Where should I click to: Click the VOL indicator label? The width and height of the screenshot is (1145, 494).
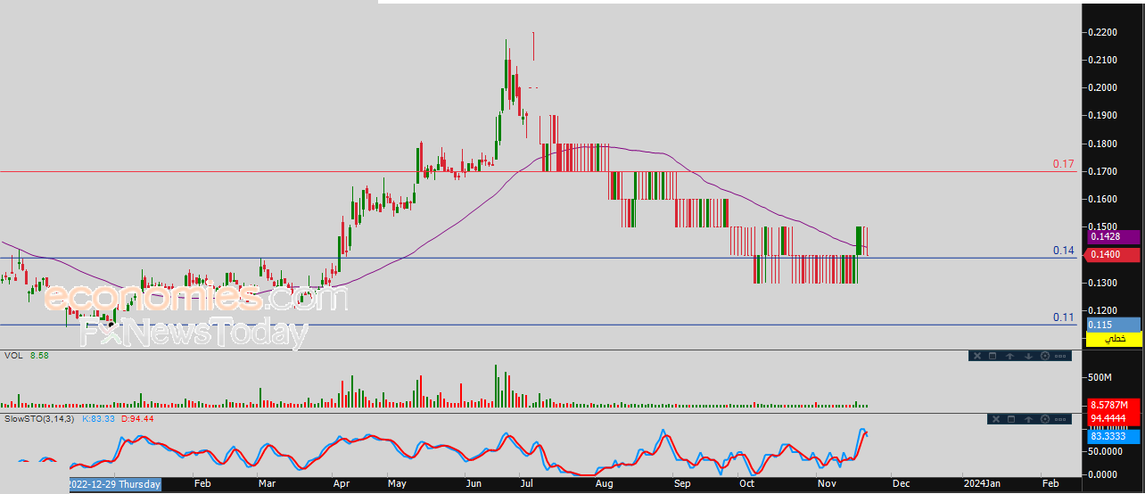[x=14, y=355]
